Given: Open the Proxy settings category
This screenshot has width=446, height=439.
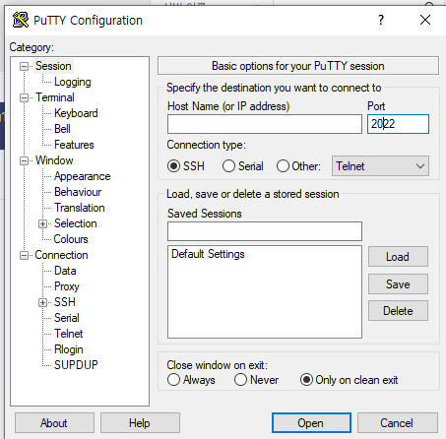Looking at the screenshot, I should click(67, 286).
